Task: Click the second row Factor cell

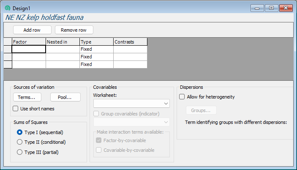Action: click(29, 57)
